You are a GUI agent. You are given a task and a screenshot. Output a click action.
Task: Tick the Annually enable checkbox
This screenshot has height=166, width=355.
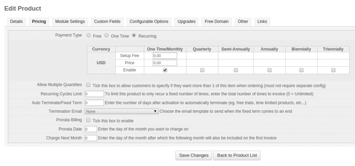pos(269,70)
